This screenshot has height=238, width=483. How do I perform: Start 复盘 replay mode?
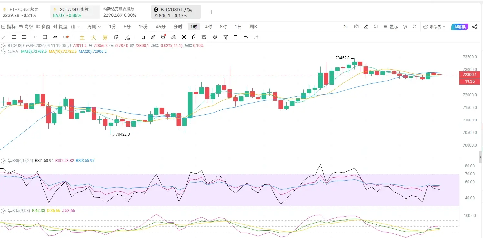[60, 27]
